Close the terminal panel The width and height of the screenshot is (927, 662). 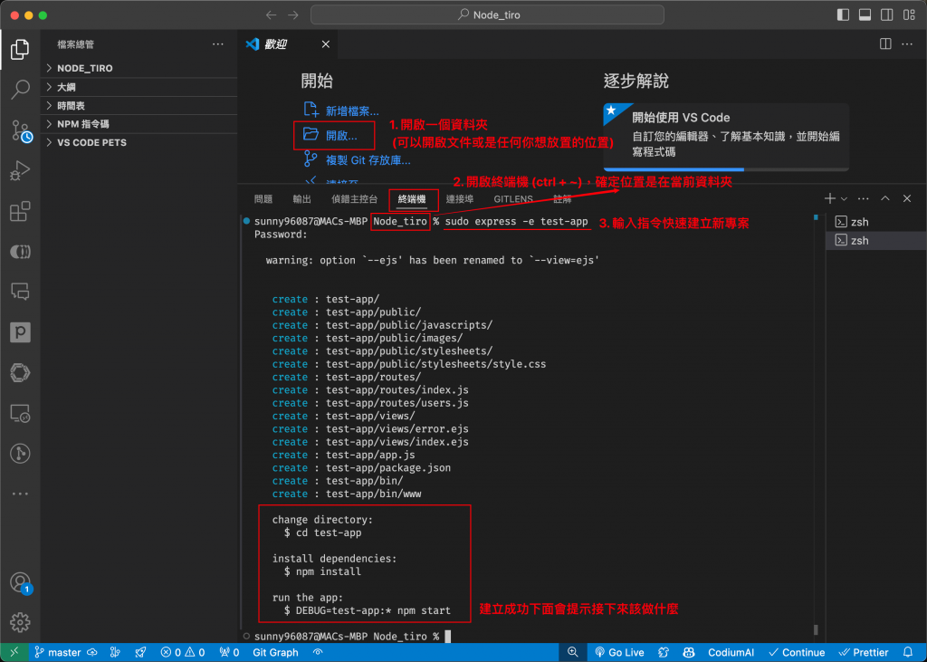(x=907, y=198)
